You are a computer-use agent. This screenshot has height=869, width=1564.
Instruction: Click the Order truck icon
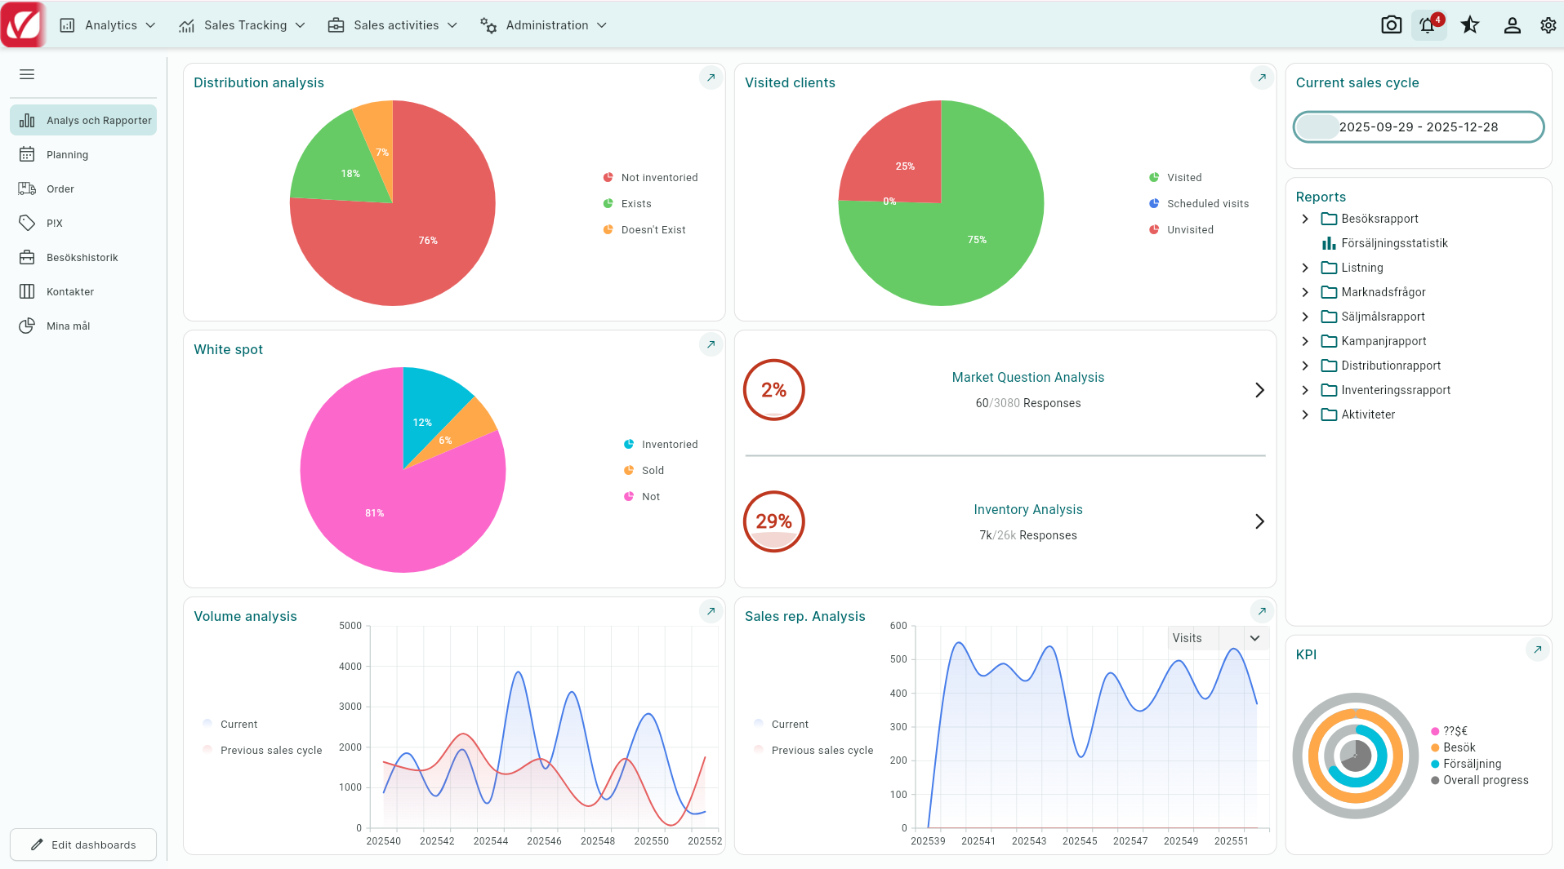click(x=27, y=188)
